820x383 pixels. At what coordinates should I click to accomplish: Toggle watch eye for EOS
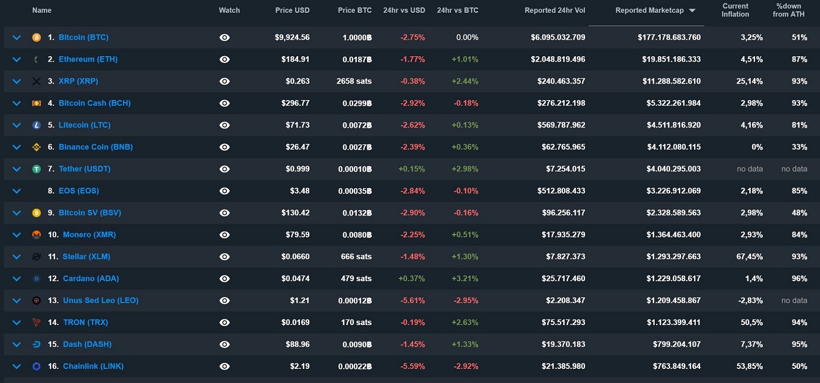(224, 191)
